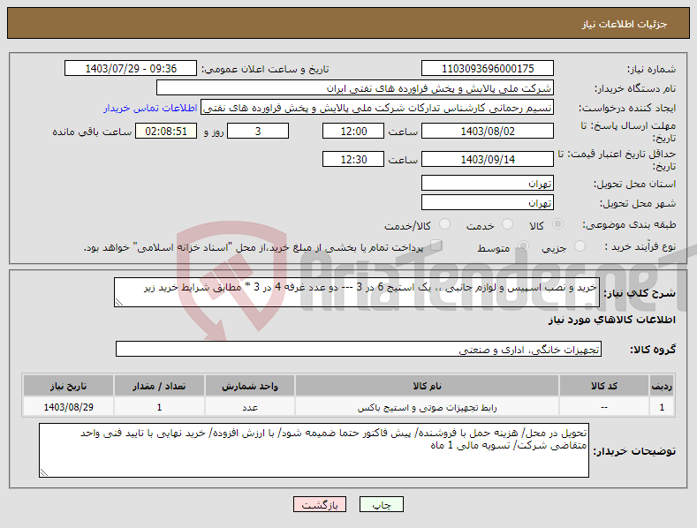Click the remaining time field 02:08:51
The width and height of the screenshot is (697, 528).
166,131
